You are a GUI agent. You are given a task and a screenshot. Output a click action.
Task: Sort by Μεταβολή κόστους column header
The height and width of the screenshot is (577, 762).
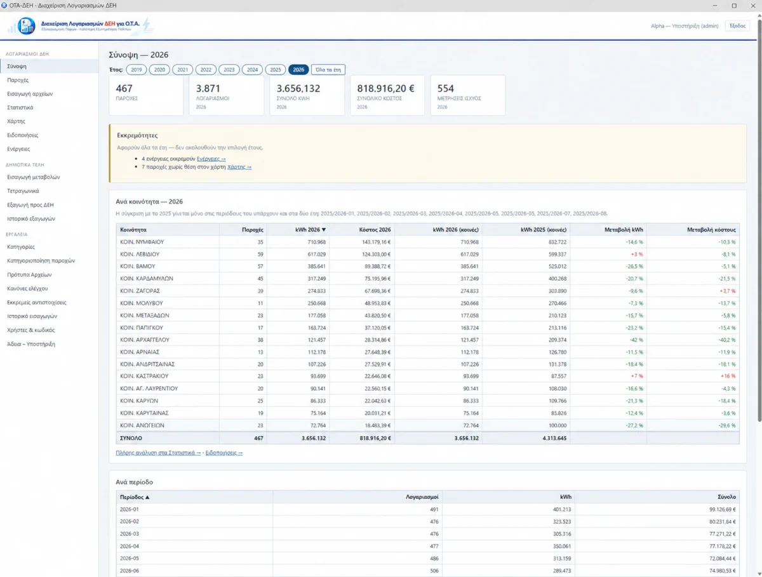click(x=693, y=230)
